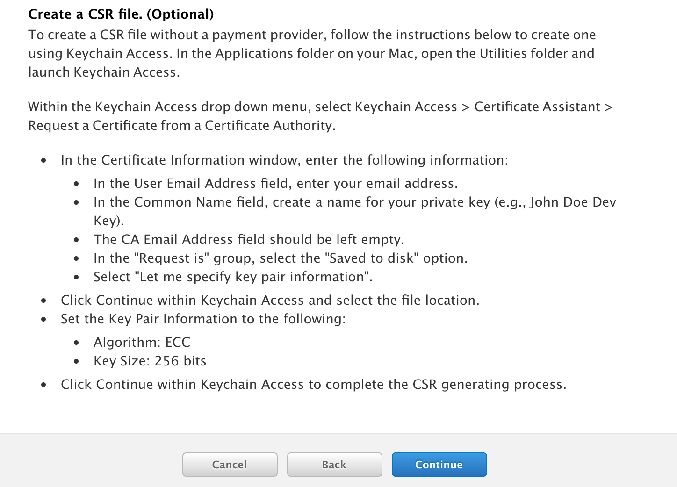Click the Cancel button
This screenshot has height=487, width=677.
pyautogui.click(x=229, y=465)
